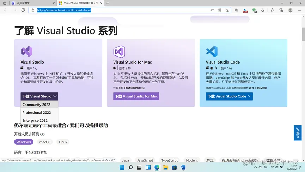Click the 了解 Visual Studio 系列 heading
The height and width of the screenshot is (172, 305).
pyautogui.click(x=66, y=31)
